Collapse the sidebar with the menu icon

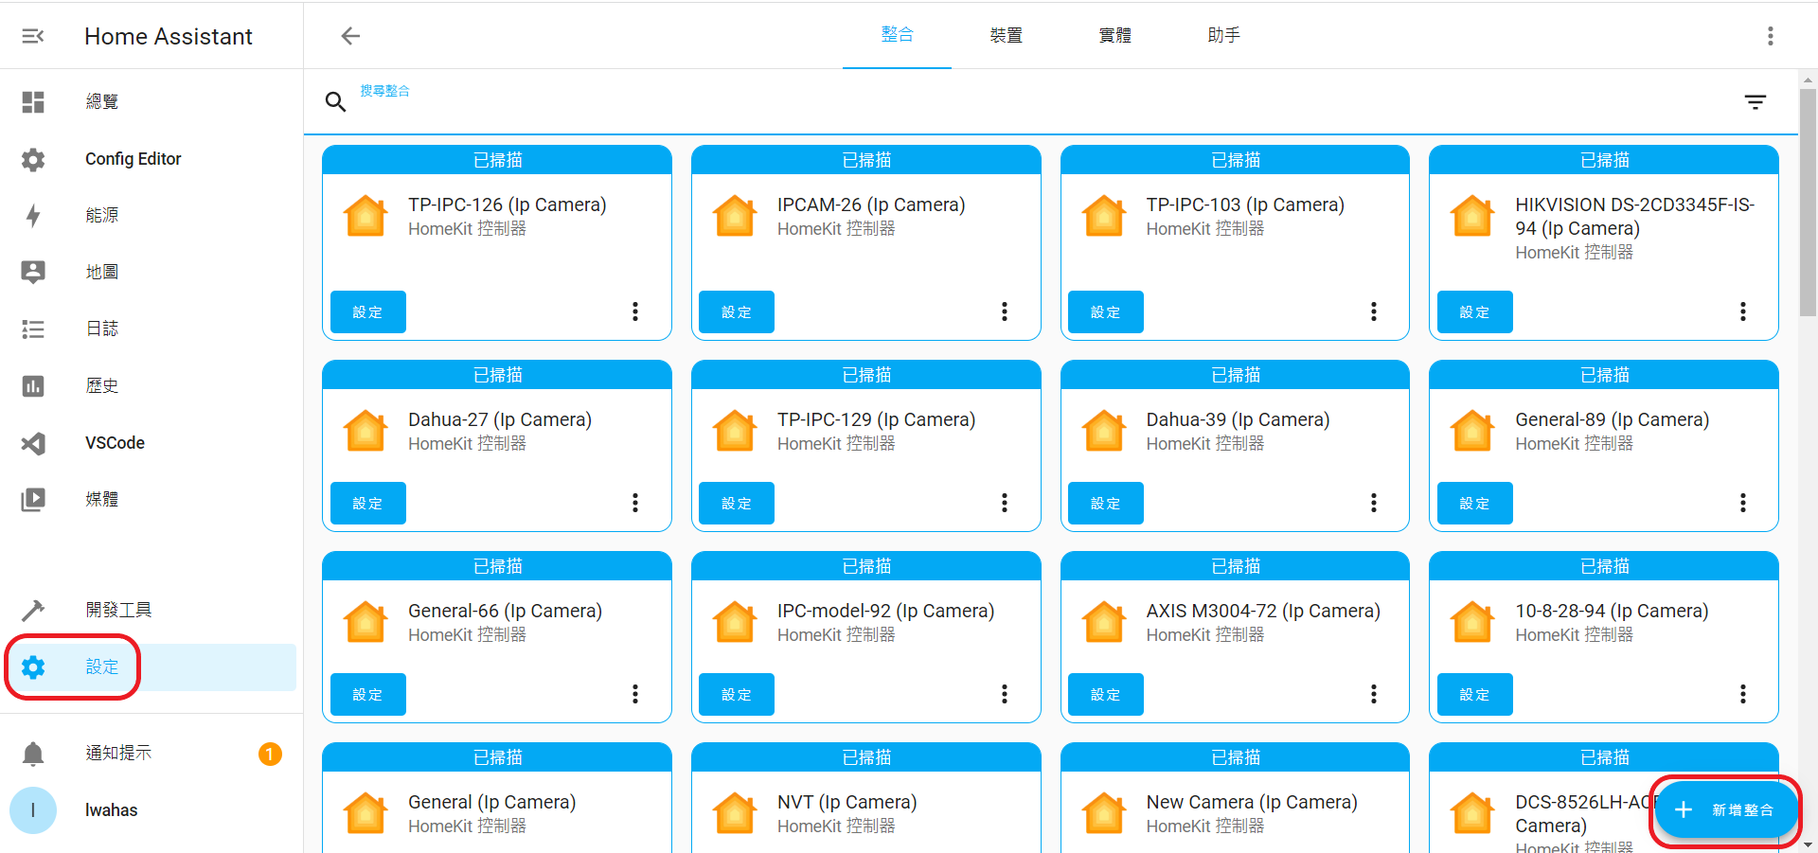tap(33, 36)
